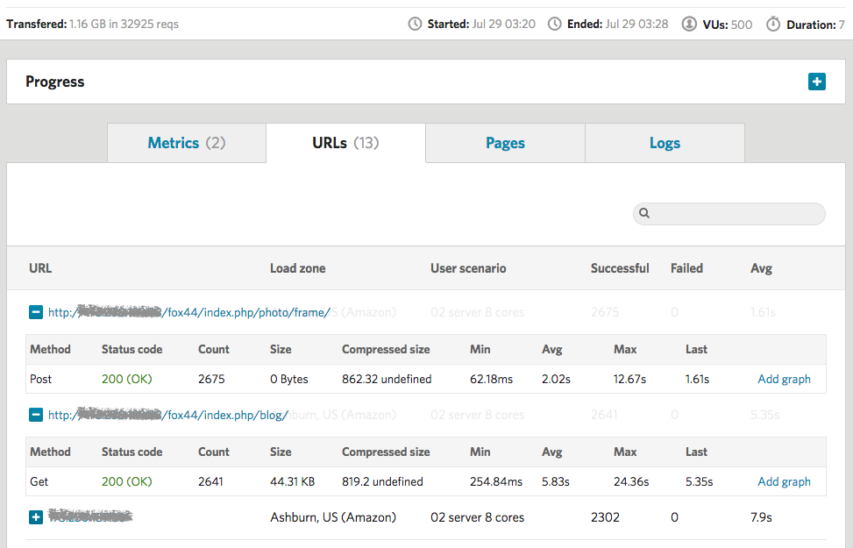Add graph for the Get method row
The height and width of the screenshot is (548, 853).
pos(784,481)
